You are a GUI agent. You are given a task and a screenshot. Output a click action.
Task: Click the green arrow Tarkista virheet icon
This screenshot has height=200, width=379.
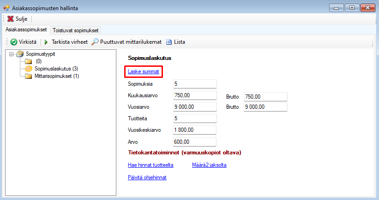[x=46, y=42]
